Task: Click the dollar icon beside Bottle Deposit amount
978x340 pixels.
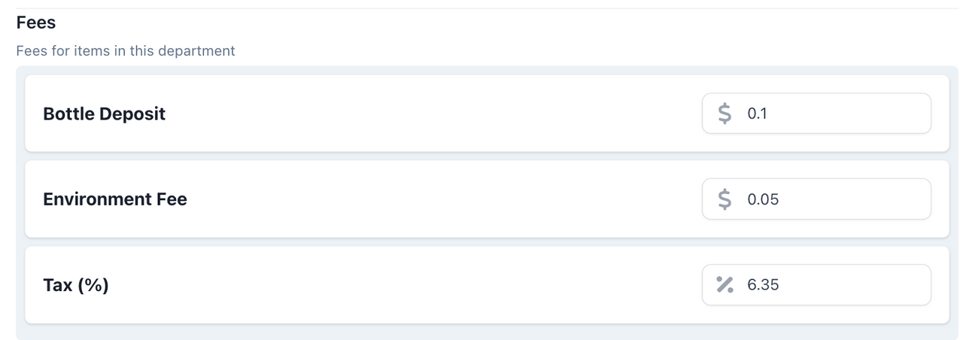Action: [x=724, y=114]
